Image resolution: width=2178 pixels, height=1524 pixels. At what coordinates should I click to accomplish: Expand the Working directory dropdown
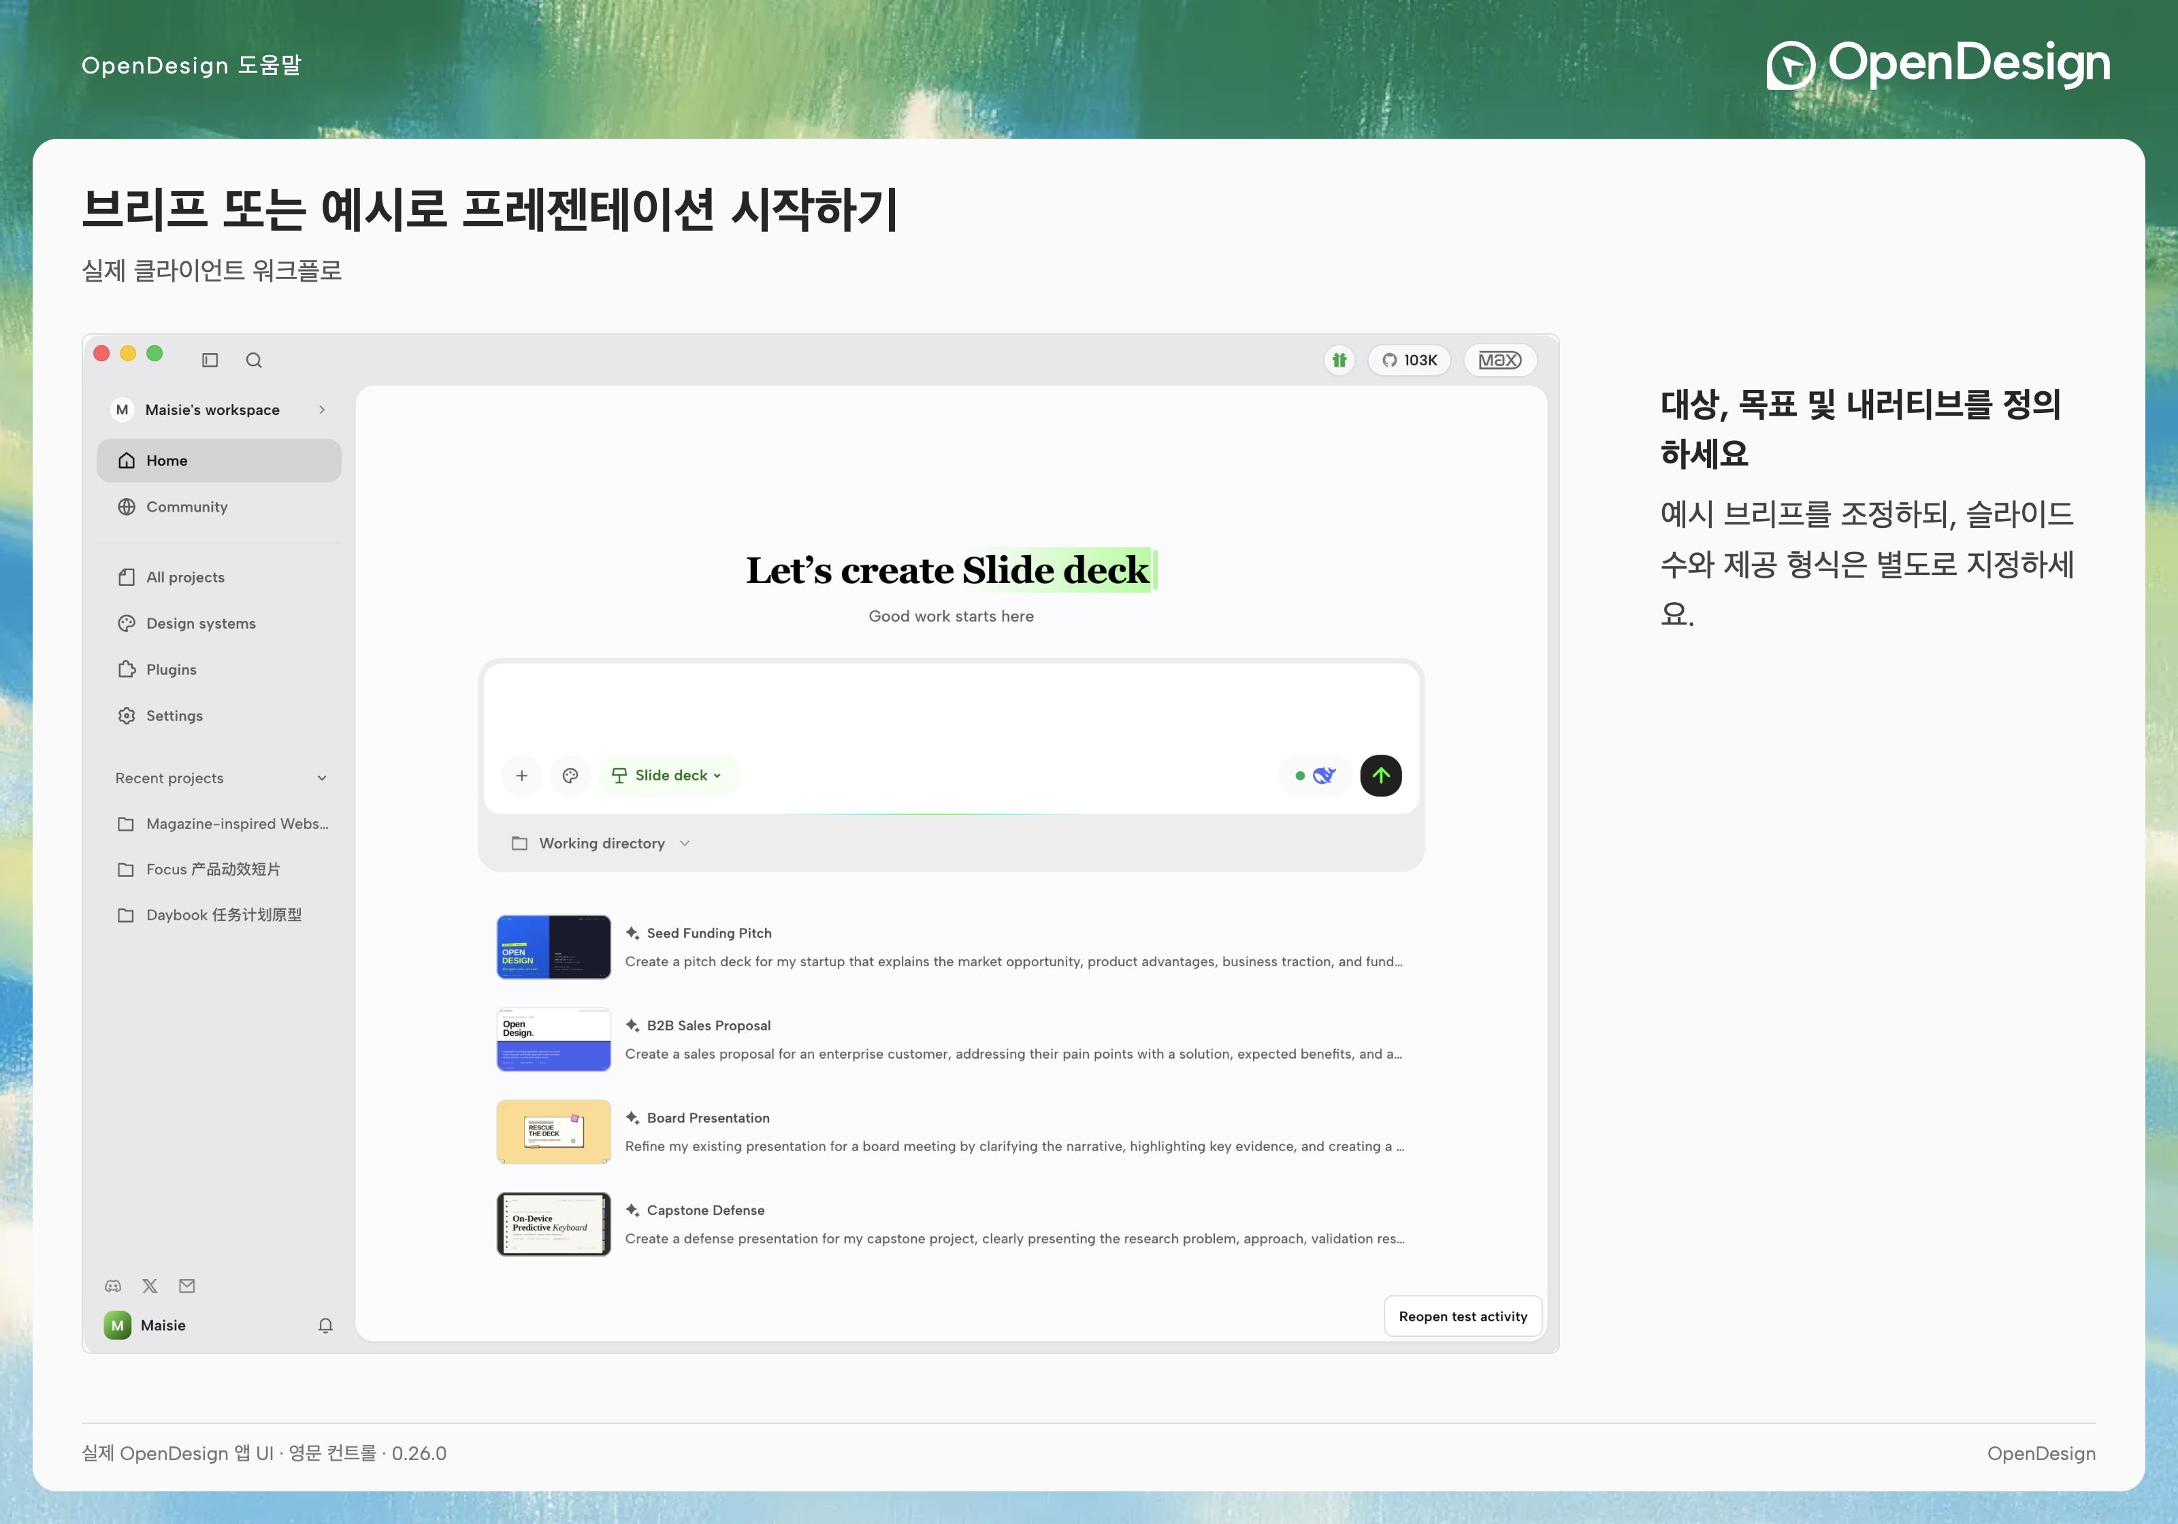click(600, 843)
